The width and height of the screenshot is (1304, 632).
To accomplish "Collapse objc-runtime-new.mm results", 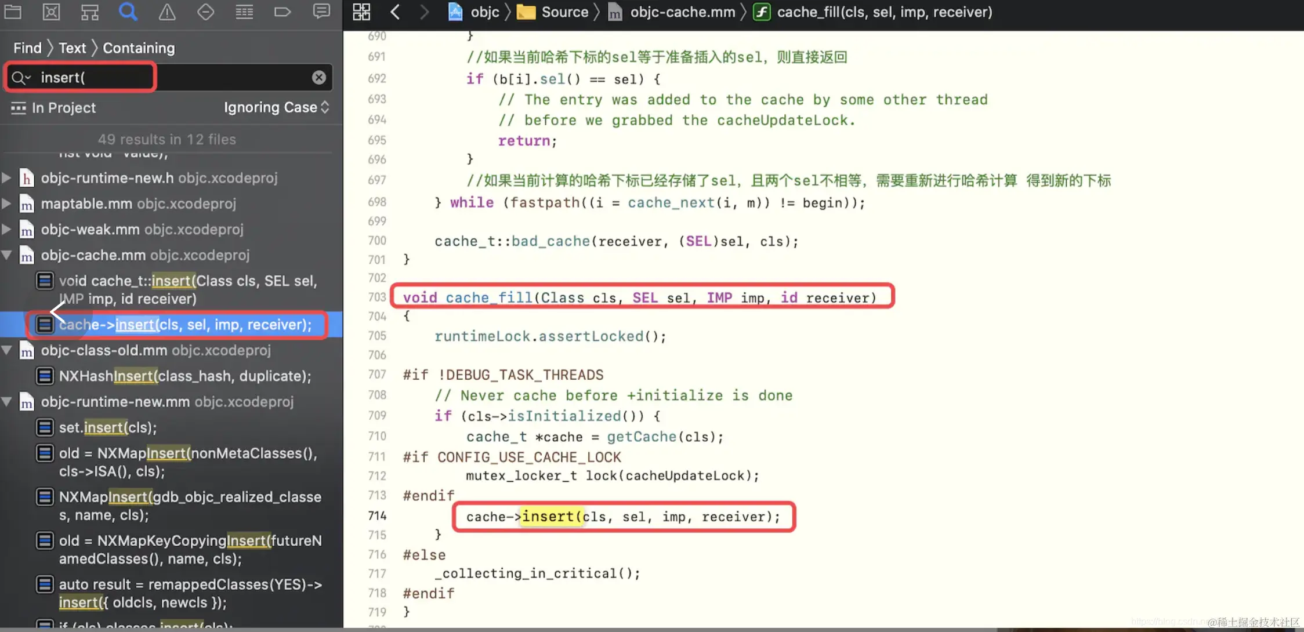I will click(x=6, y=401).
